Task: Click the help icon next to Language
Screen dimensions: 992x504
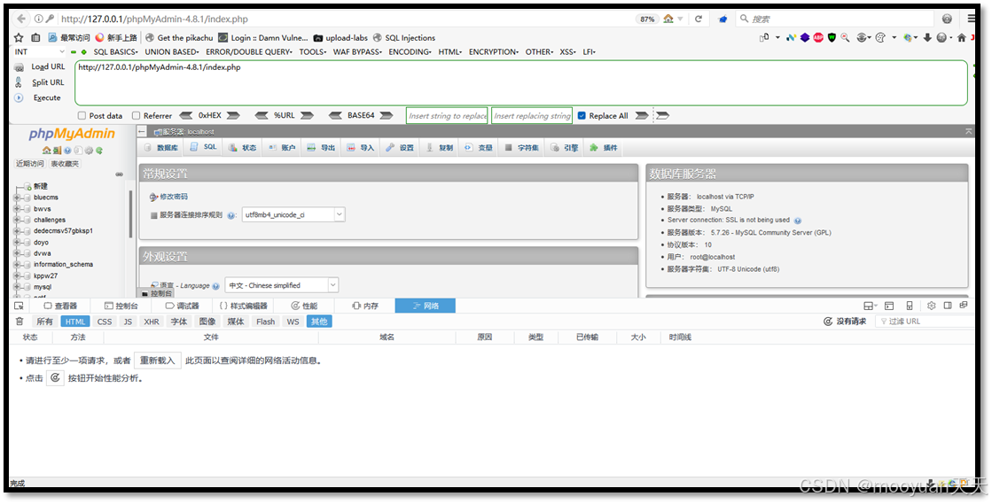Action: [x=216, y=286]
